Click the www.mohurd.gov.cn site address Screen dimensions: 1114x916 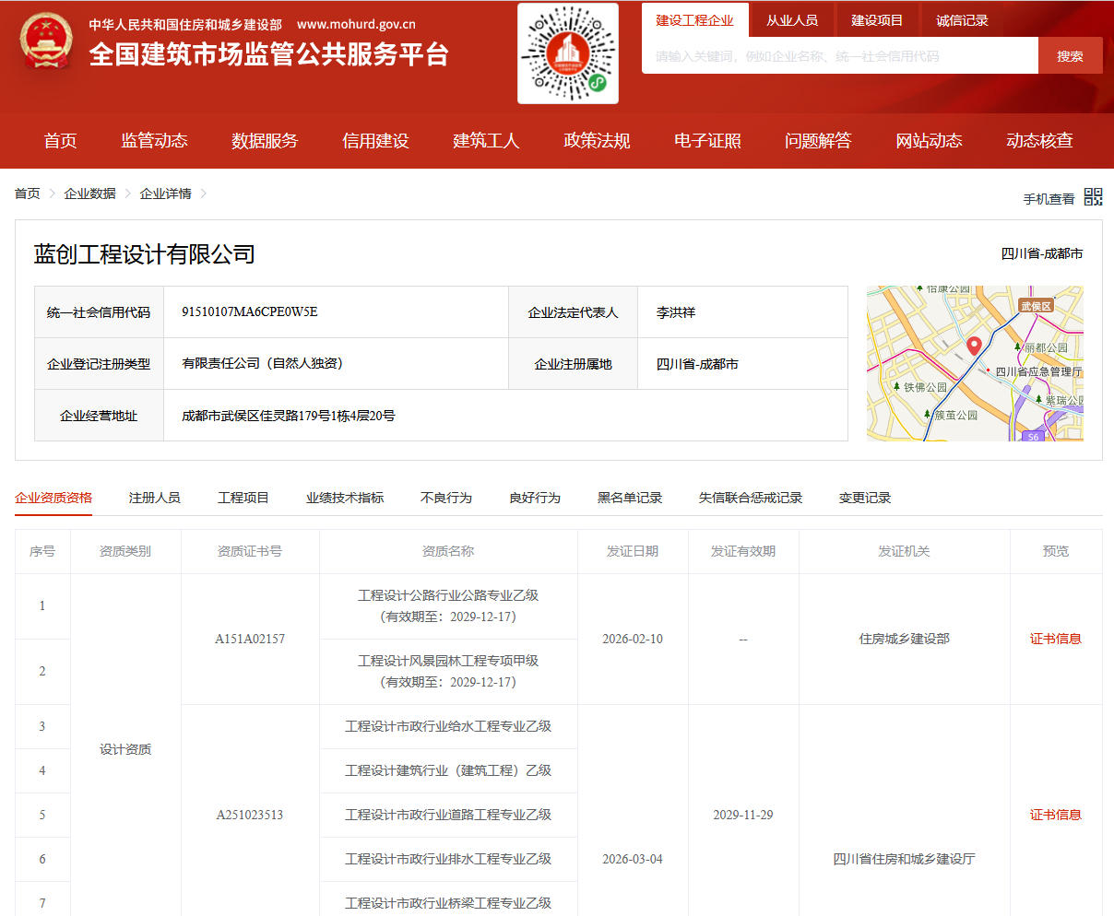pos(356,25)
